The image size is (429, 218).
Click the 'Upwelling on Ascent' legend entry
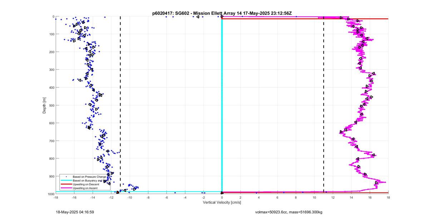click(85, 188)
